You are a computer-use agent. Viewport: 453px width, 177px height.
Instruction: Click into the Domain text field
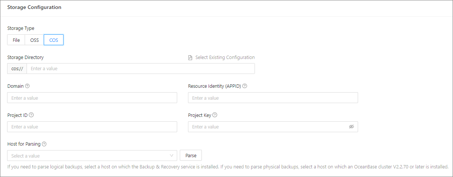click(92, 98)
